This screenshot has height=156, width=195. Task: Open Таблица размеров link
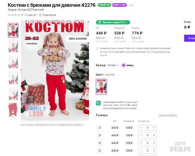tap(168, 115)
